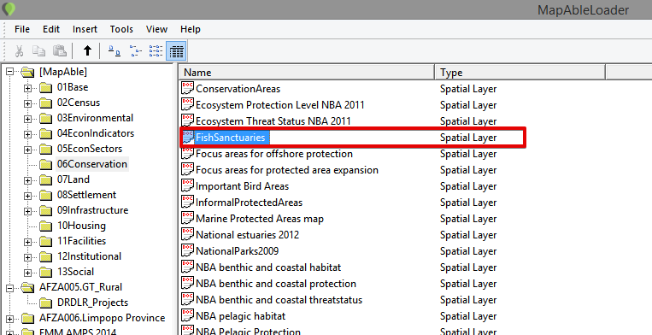The height and width of the screenshot is (335, 652).
Task: Open the File menu
Action: [x=22, y=29]
